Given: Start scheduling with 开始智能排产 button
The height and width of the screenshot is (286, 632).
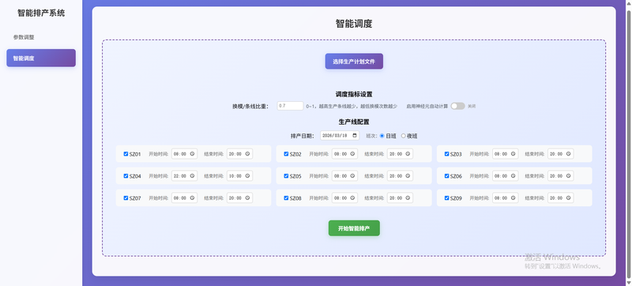Looking at the screenshot, I should pos(354,228).
